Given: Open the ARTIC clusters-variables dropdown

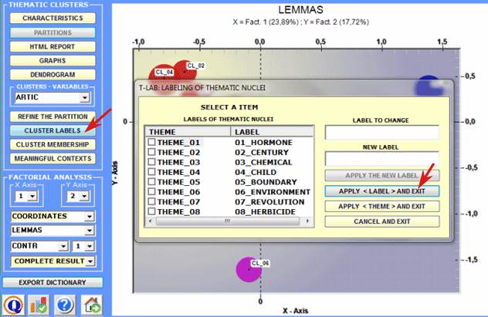Looking at the screenshot, I should 84,99.
